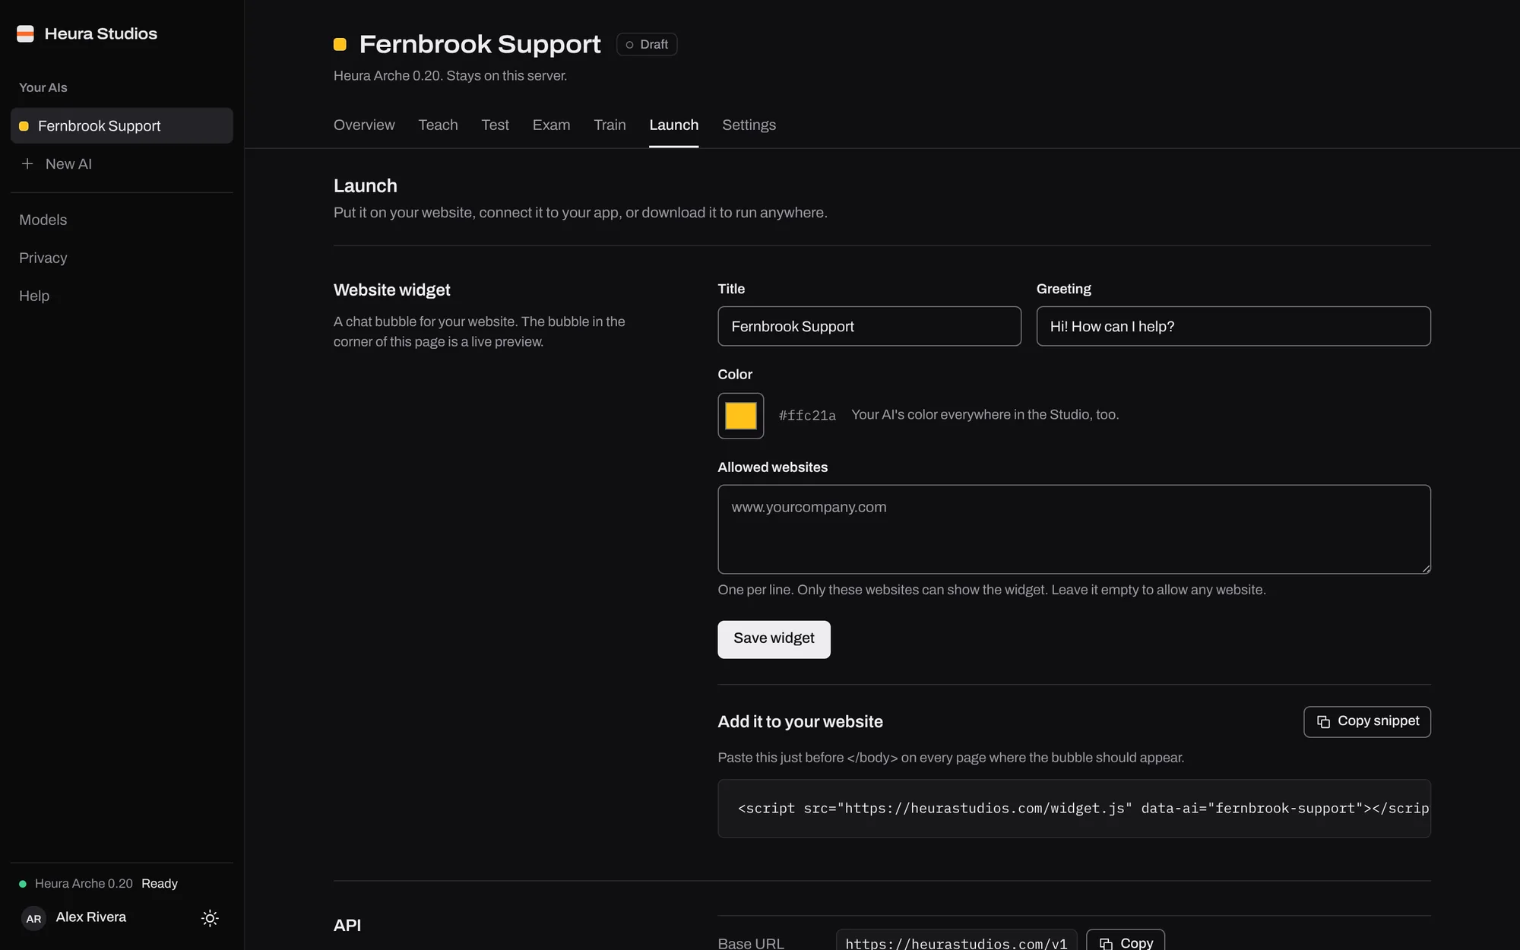Click the Website widget section heading
Image resolution: width=1520 pixels, height=950 pixels.
(391, 290)
